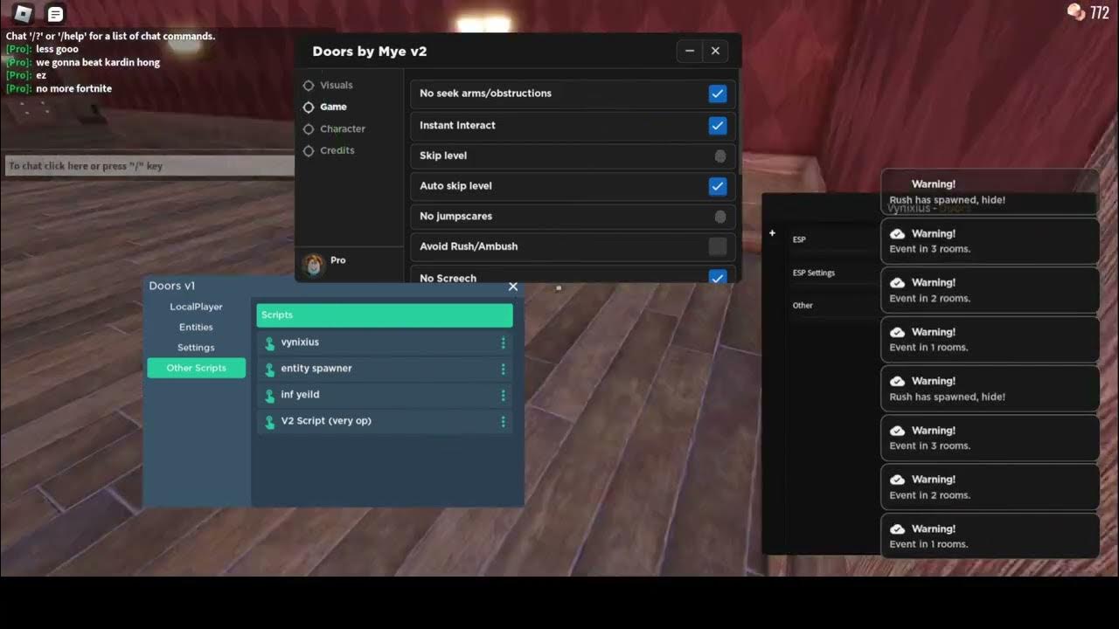1119x629 pixels.
Task: Click the person icon beside vynixius
Action: click(x=269, y=342)
